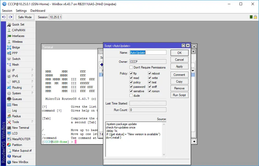Screen dimensions: 259x166
Task: Click the green status indicator in toolbar
Action: coord(251,17)
